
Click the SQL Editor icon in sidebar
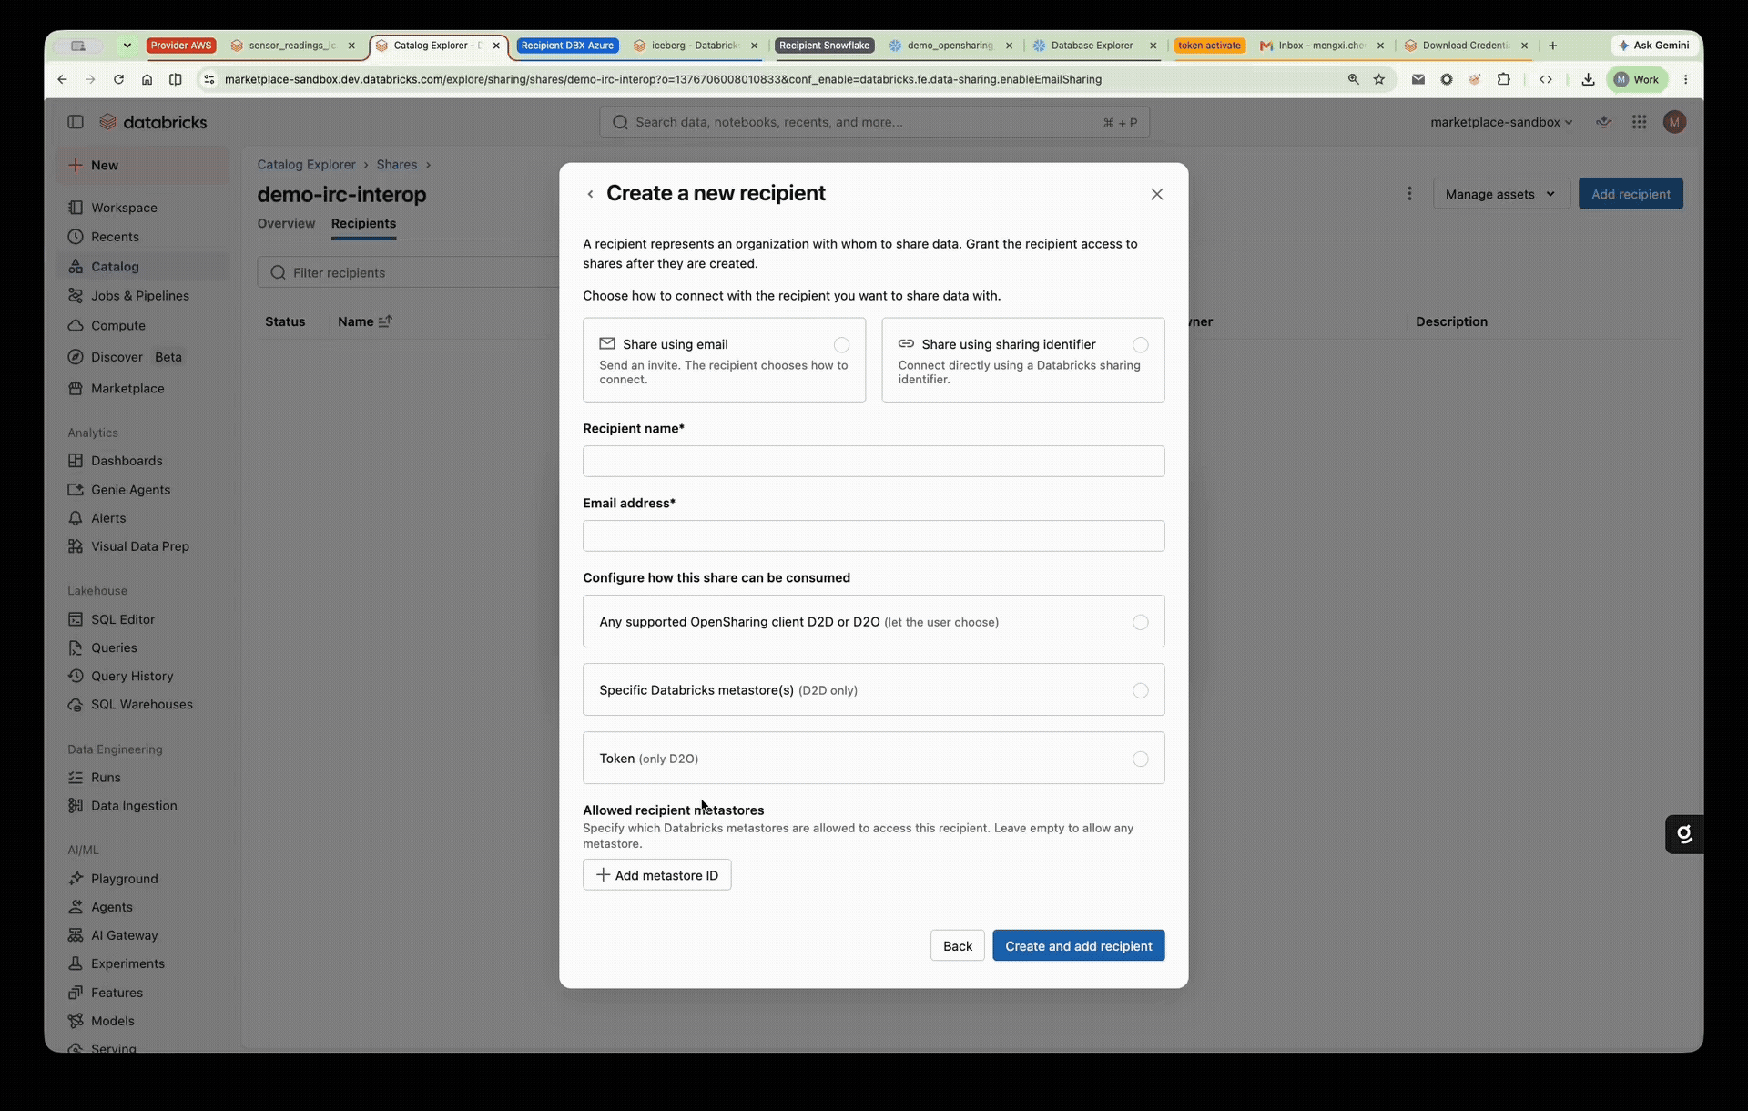click(76, 619)
